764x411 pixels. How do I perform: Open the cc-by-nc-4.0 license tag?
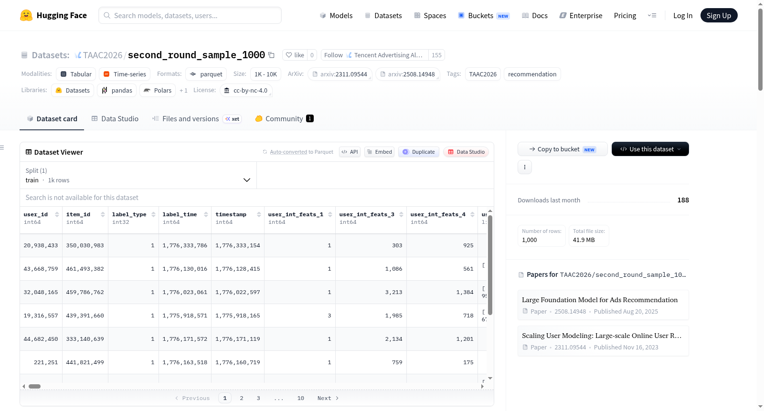(246, 90)
